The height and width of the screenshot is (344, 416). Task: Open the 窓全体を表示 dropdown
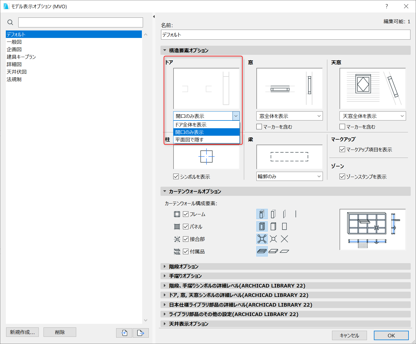290,116
